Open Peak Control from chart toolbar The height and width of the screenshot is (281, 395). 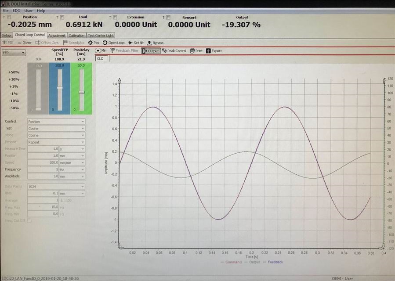coord(174,51)
